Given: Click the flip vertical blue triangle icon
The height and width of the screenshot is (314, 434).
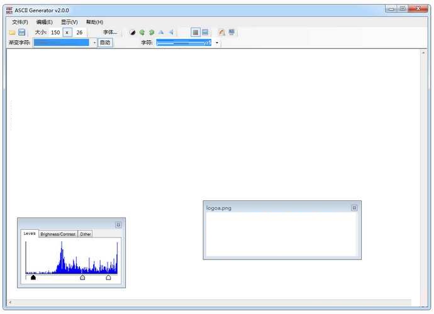Looking at the screenshot, I should click(161, 33).
